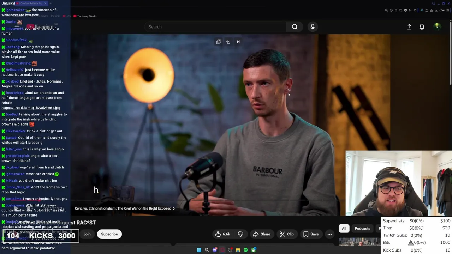This screenshot has height=254, width=452.
Task: Click the KICKS 3000 counter overlay
Action: 41,236
